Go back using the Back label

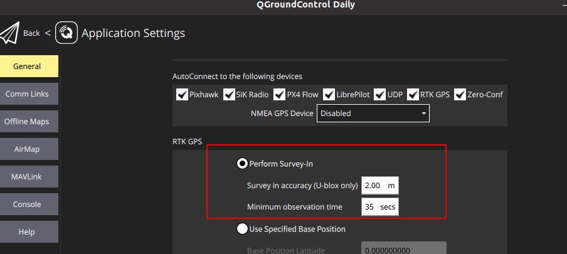pyautogui.click(x=31, y=33)
